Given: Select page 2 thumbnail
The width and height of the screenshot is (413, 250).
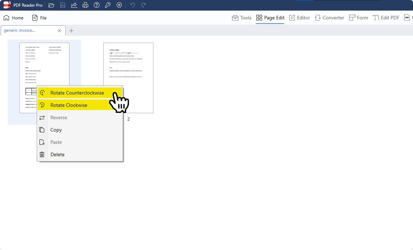Looking at the screenshot, I should pyautogui.click(x=128, y=78).
